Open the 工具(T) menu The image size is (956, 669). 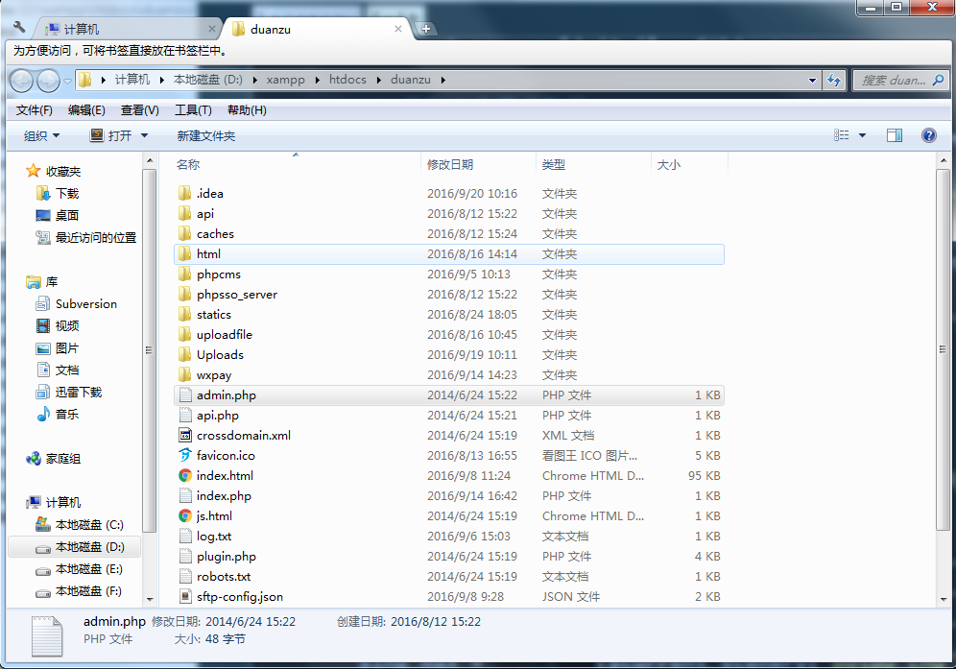(x=193, y=110)
